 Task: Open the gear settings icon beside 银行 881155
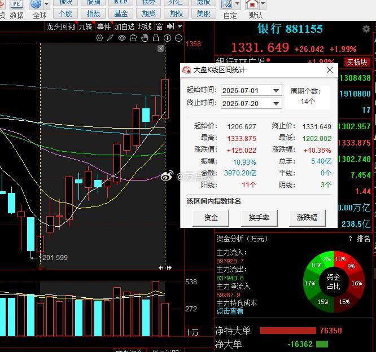pyautogui.click(x=366, y=29)
